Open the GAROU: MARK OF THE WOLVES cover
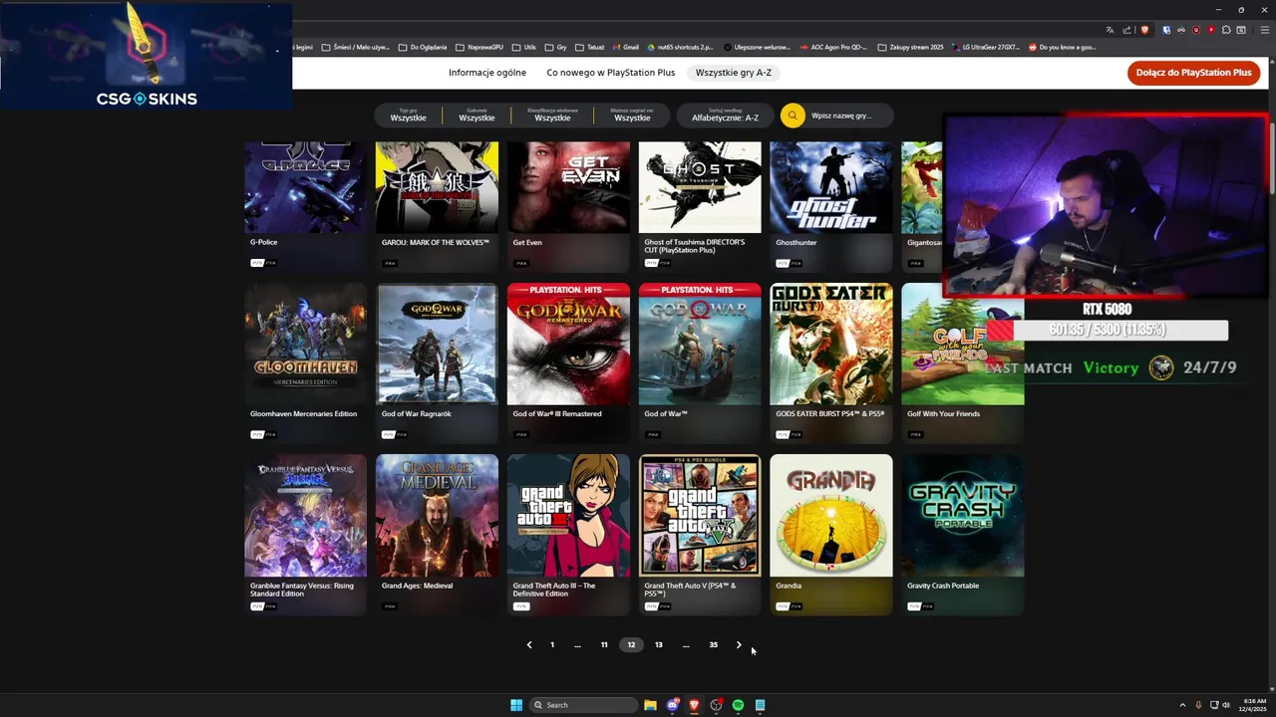 click(437, 187)
